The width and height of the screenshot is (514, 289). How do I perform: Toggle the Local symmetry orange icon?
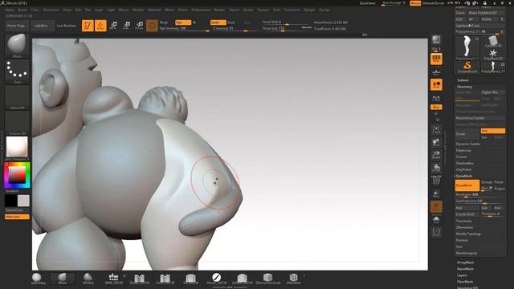pos(436,84)
